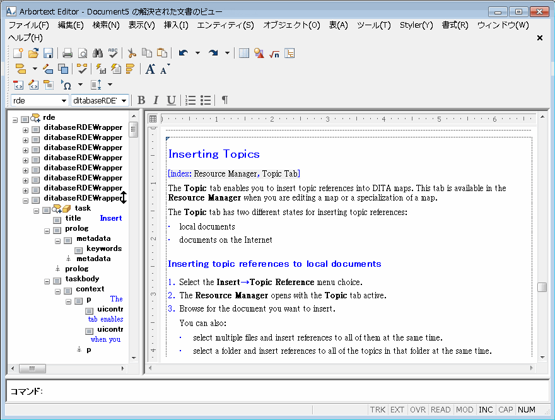Redo the action with the redo arrow
This screenshot has width=555, height=420.
pos(213,53)
